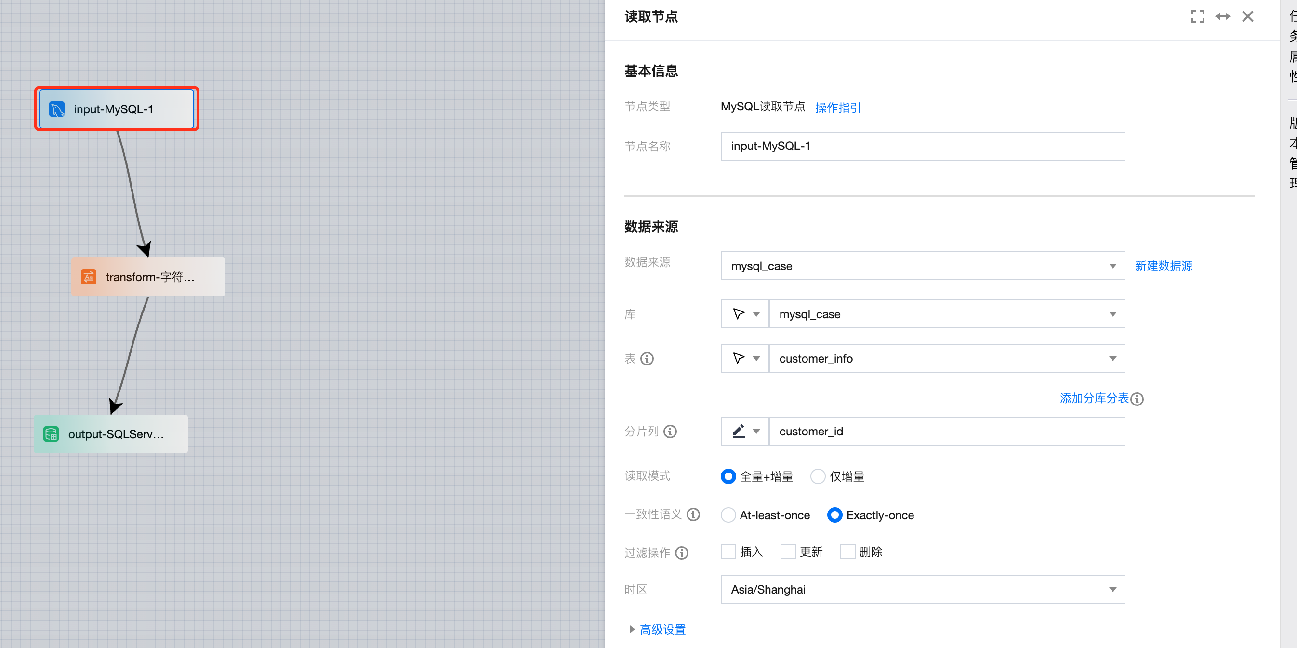This screenshot has width=1297, height=648.
Task: Click the MySQL icon on input node
Action: [x=57, y=109]
